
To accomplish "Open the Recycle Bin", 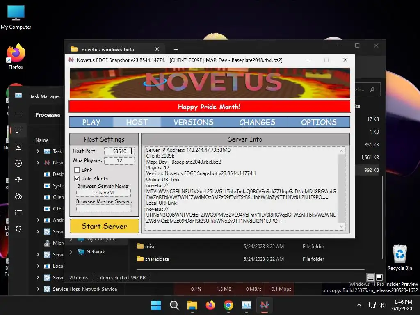I will [x=399, y=258].
